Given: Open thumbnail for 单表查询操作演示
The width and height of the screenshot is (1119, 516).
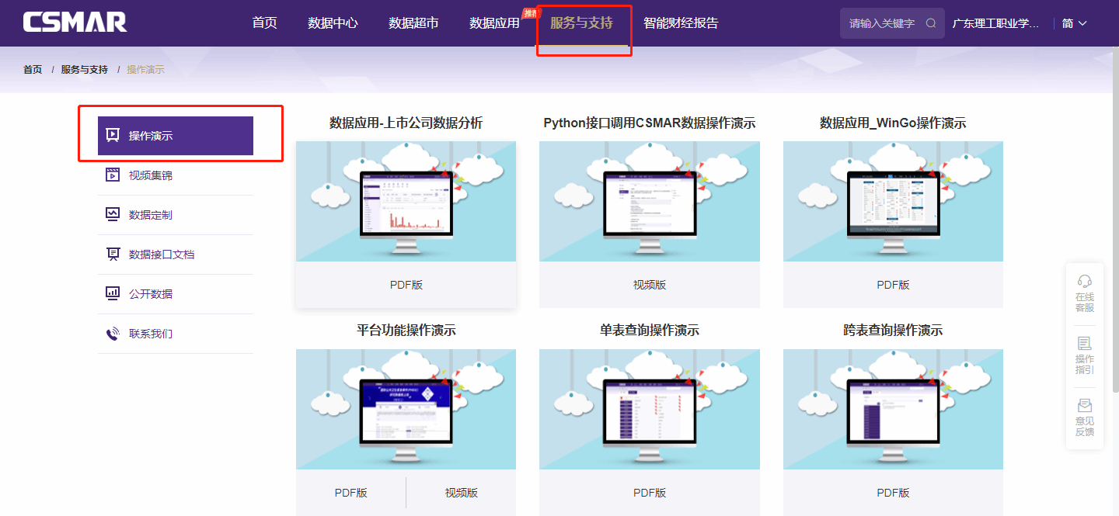Looking at the screenshot, I should (650, 409).
